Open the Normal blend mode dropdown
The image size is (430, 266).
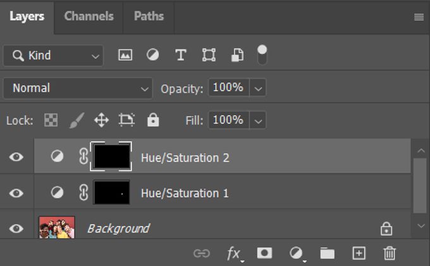[x=77, y=88]
